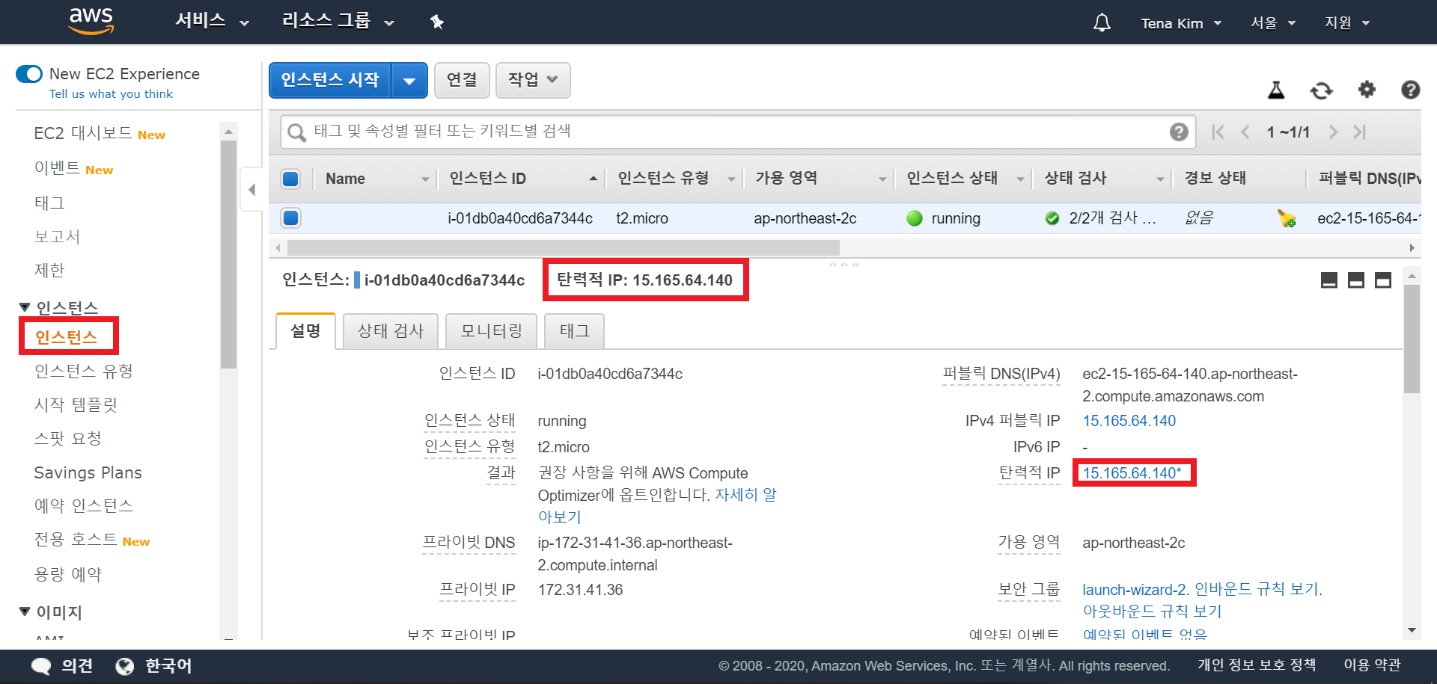Open IPv4 퍼블릭 IP 15.165.64.140 link
Viewport: 1437px width, 684px height.
[x=1129, y=421]
